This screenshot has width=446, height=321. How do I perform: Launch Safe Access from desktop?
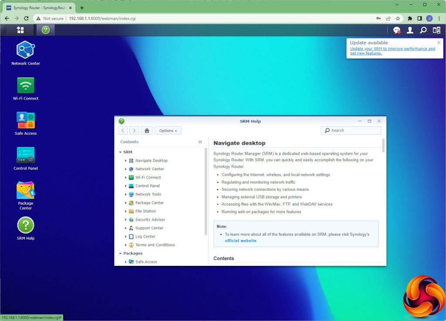26,123
